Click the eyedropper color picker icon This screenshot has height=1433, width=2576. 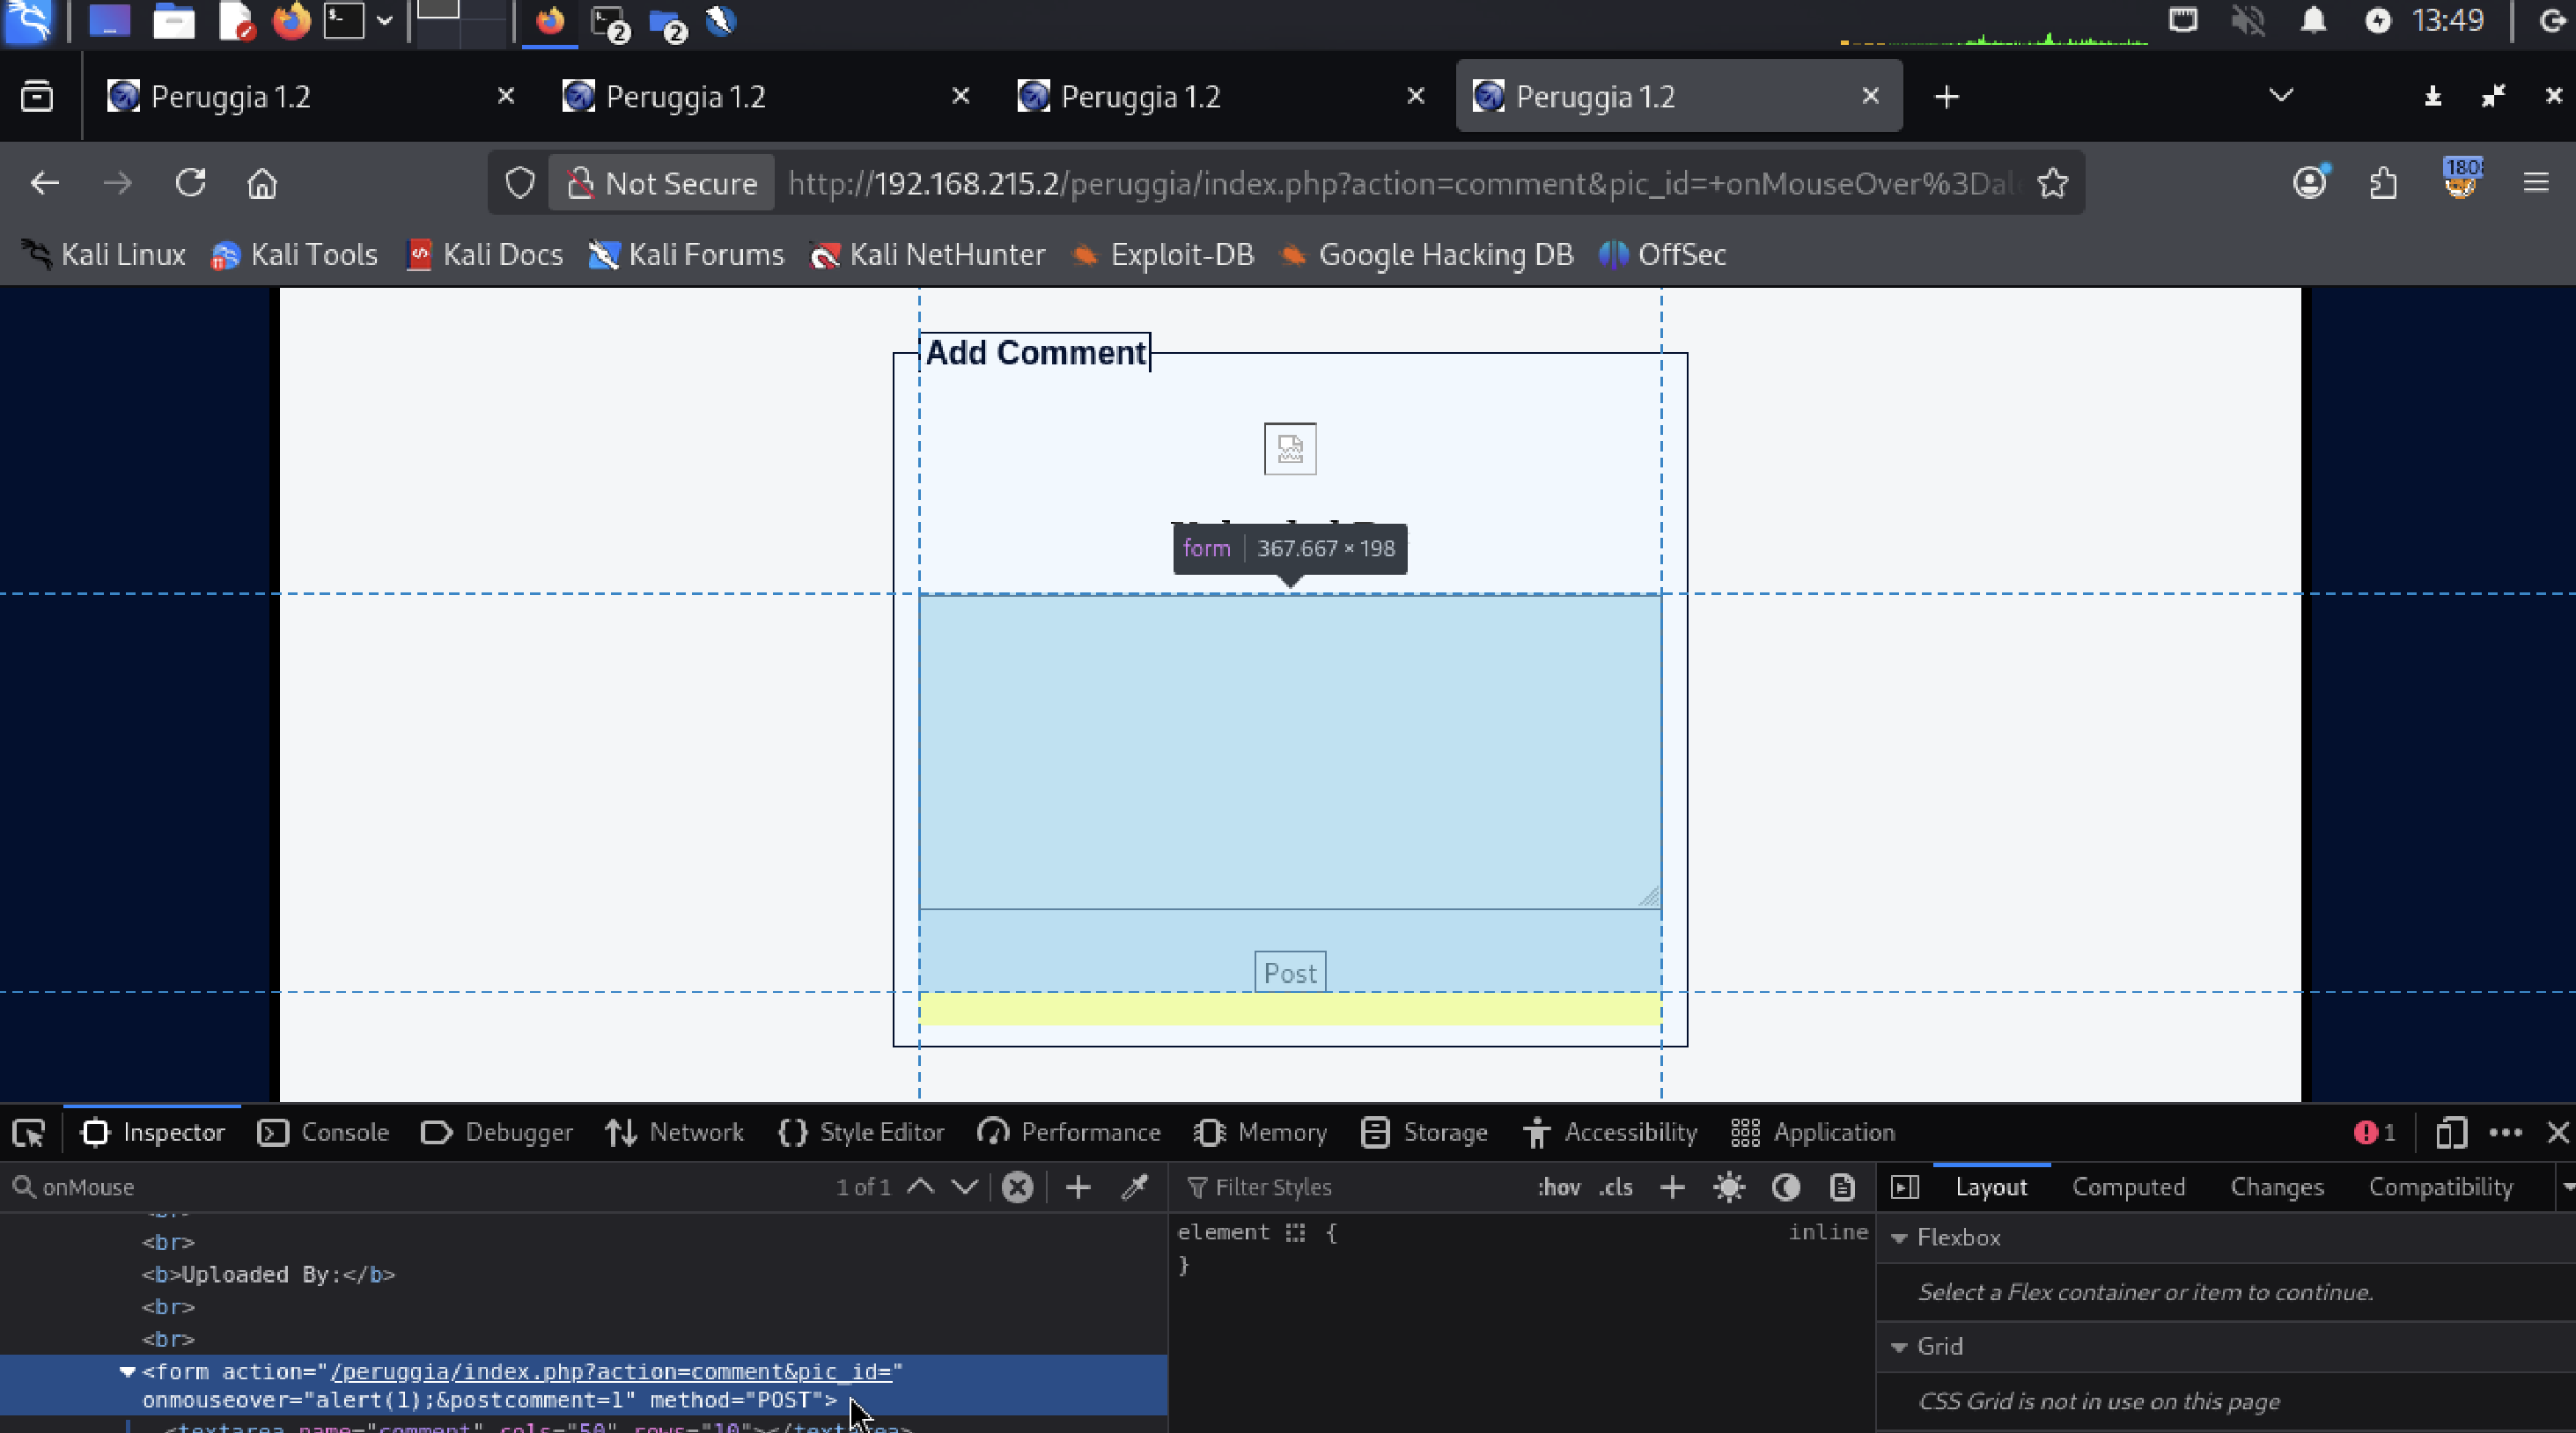[x=1135, y=1187]
